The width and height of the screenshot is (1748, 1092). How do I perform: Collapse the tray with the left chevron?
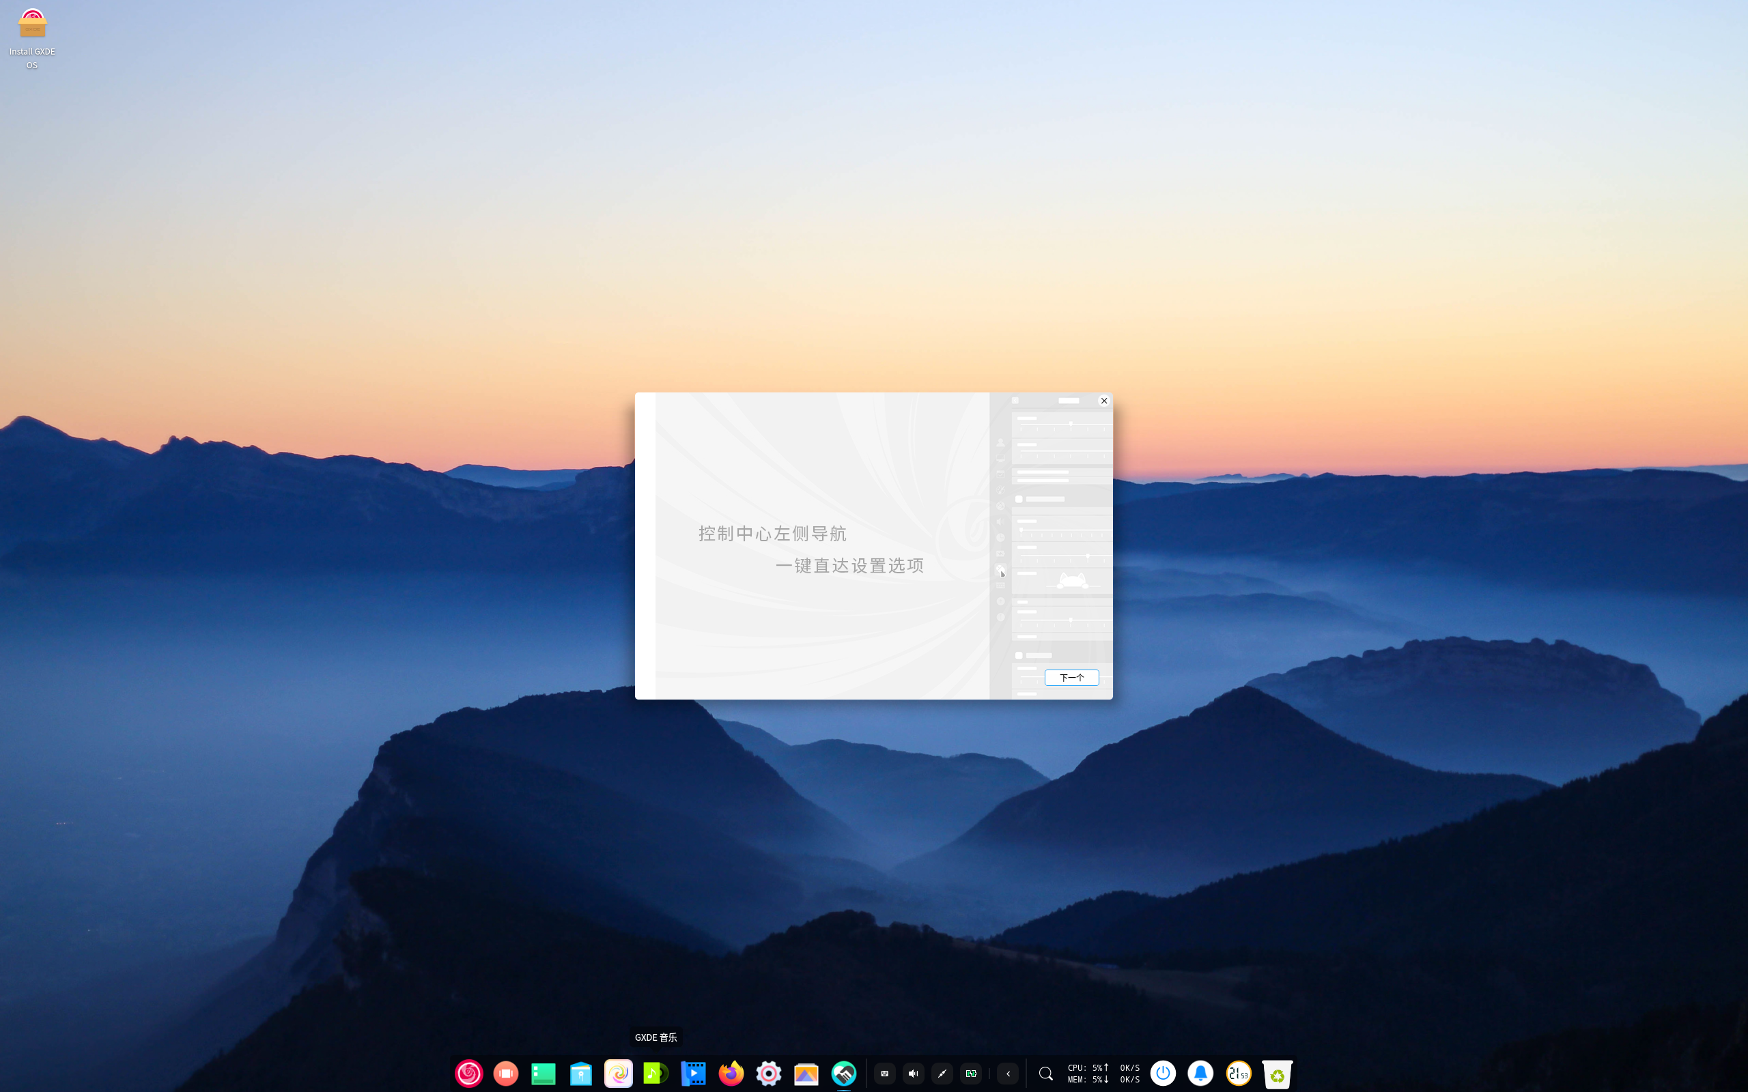[1008, 1073]
